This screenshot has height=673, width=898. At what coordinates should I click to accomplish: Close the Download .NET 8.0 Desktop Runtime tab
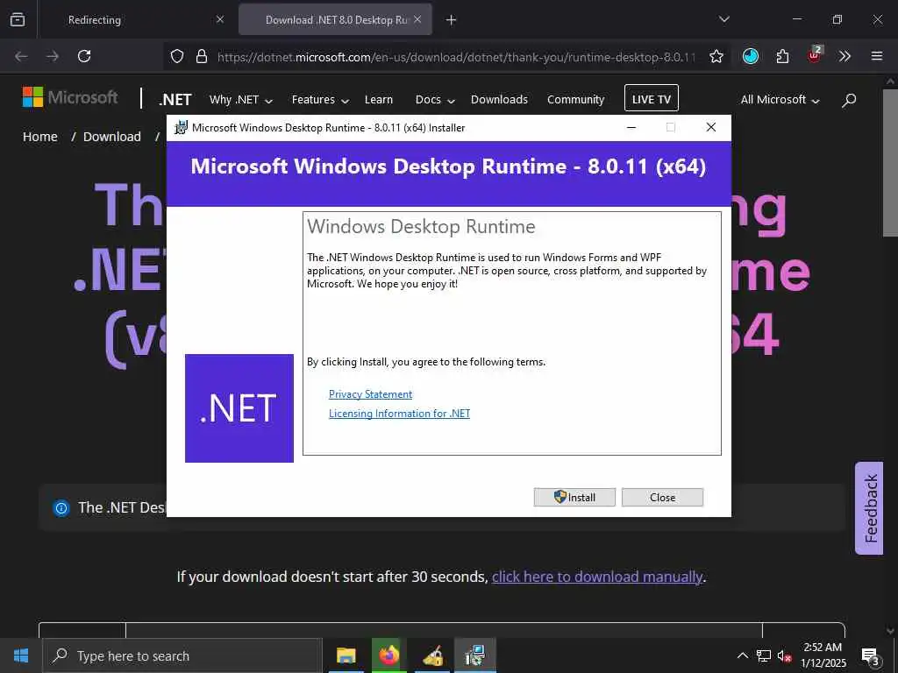417,19
